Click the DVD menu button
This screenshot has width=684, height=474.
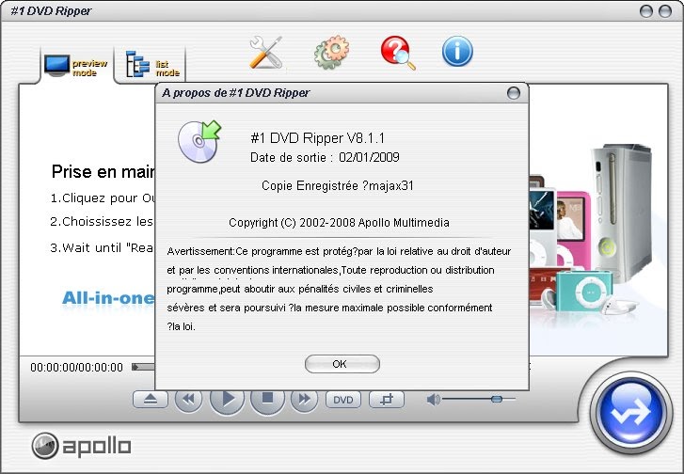343,400
